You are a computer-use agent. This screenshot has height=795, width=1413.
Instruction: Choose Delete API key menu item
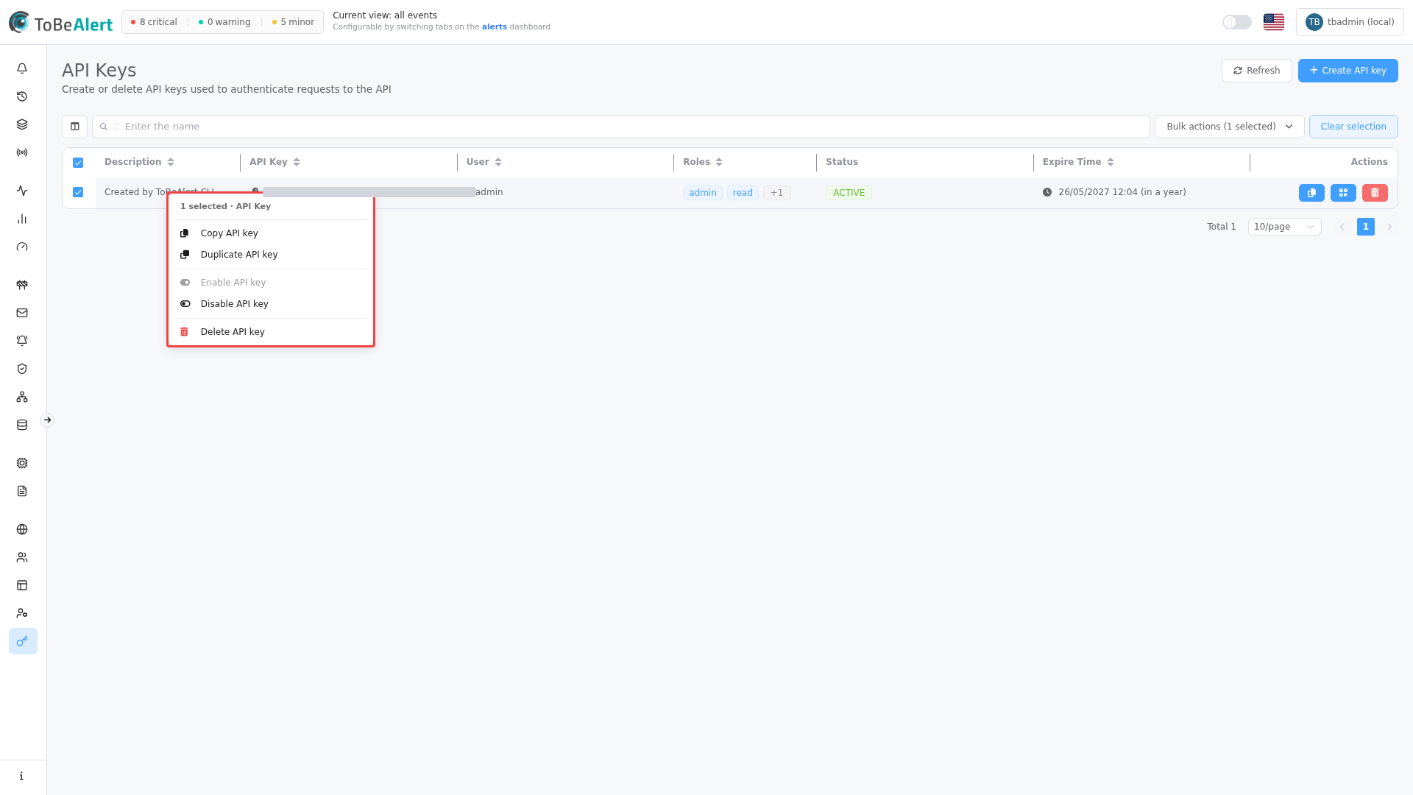(271, 332)
